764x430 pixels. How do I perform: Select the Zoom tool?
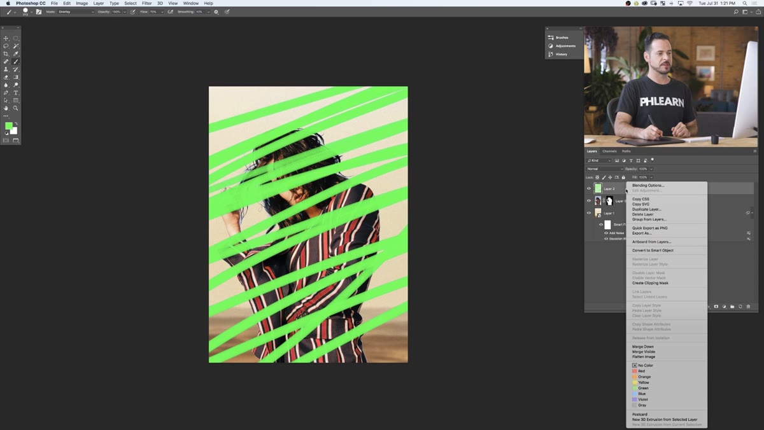(16, 108)
